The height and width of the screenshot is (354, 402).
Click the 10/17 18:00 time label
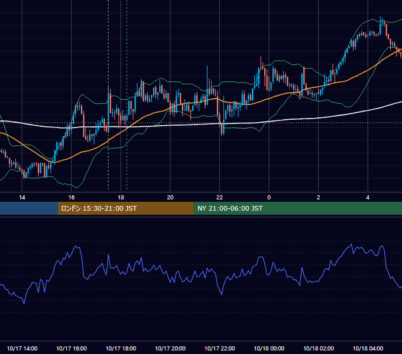coord(121,348)
